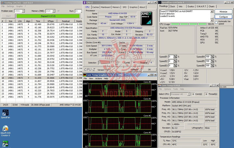
Task: Click the Core #0 graph in Core Temp Grapher
Action: point(120,90)
